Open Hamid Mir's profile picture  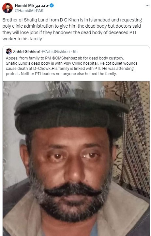tap(8, 8)
